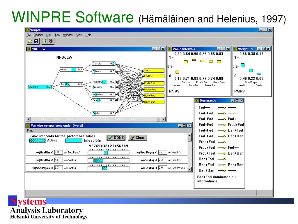
Task: Select the Soc/Psyc node in the hierarchy
Action: pos(71,84)
